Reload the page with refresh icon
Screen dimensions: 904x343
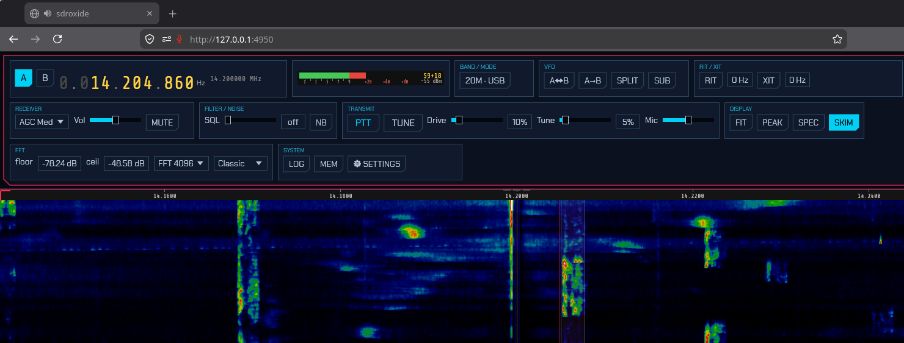57,39
